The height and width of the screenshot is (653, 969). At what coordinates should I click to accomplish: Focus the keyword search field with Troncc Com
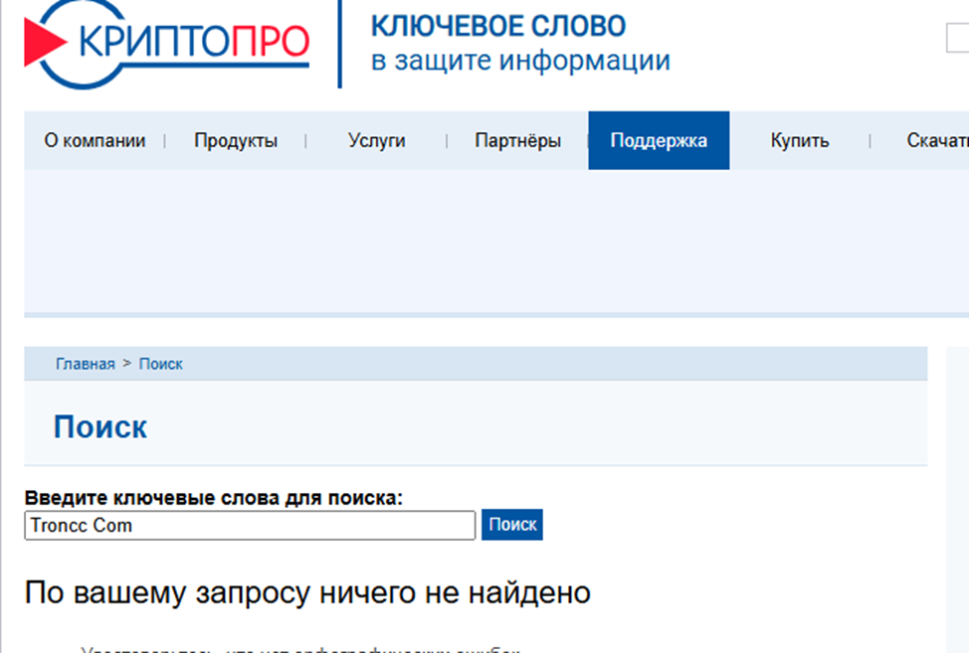click(x=250, y=525)
